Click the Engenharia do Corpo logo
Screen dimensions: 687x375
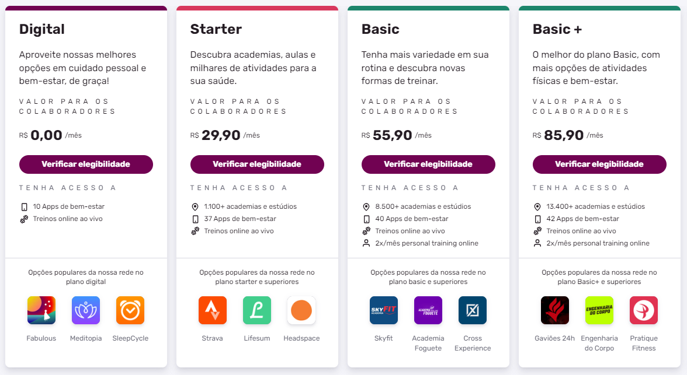tap(599, 310)
